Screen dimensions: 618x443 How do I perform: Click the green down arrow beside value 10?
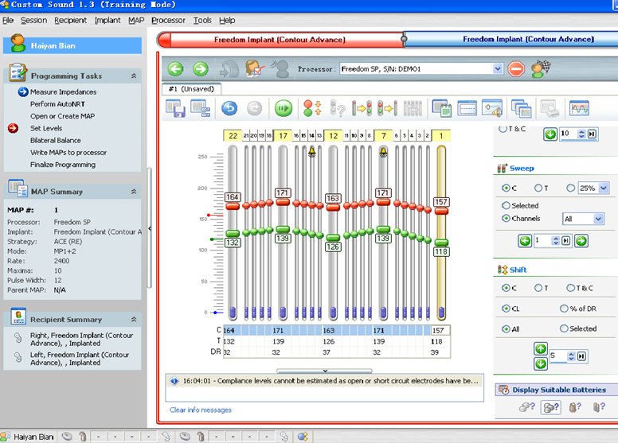point(550,134)
